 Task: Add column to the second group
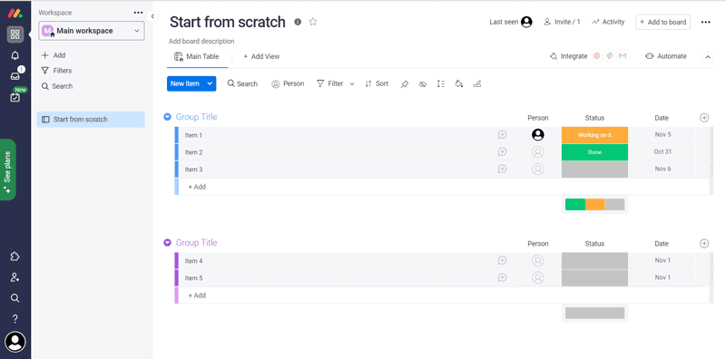point(704,243)
